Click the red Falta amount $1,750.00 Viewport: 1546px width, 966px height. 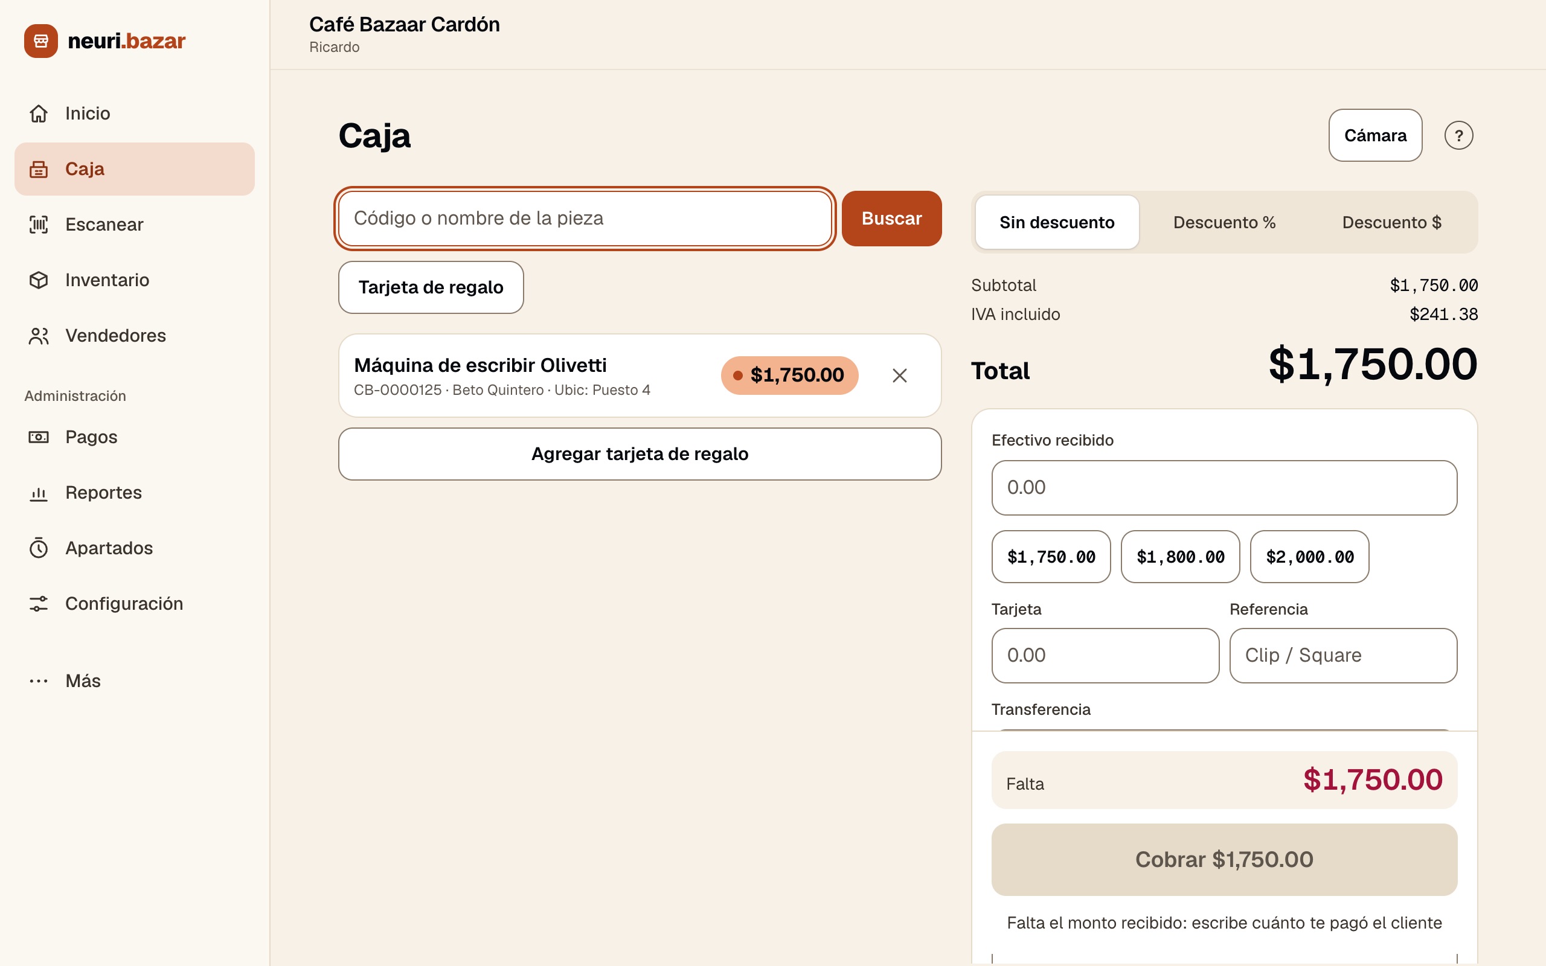tap(1373, 780)
